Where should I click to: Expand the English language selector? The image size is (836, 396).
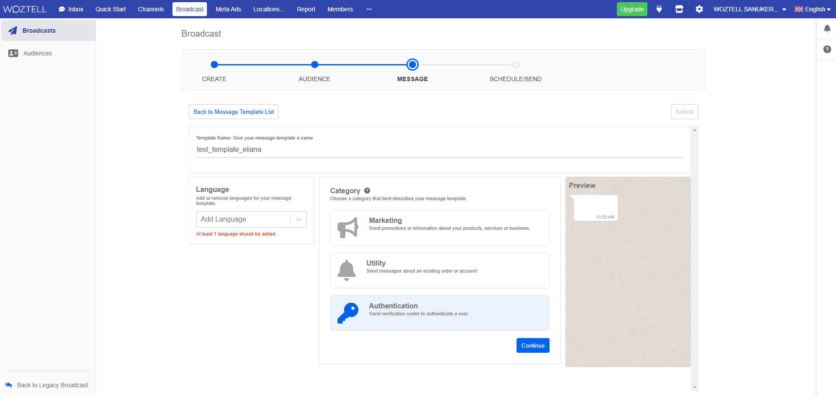coord(812,9)
